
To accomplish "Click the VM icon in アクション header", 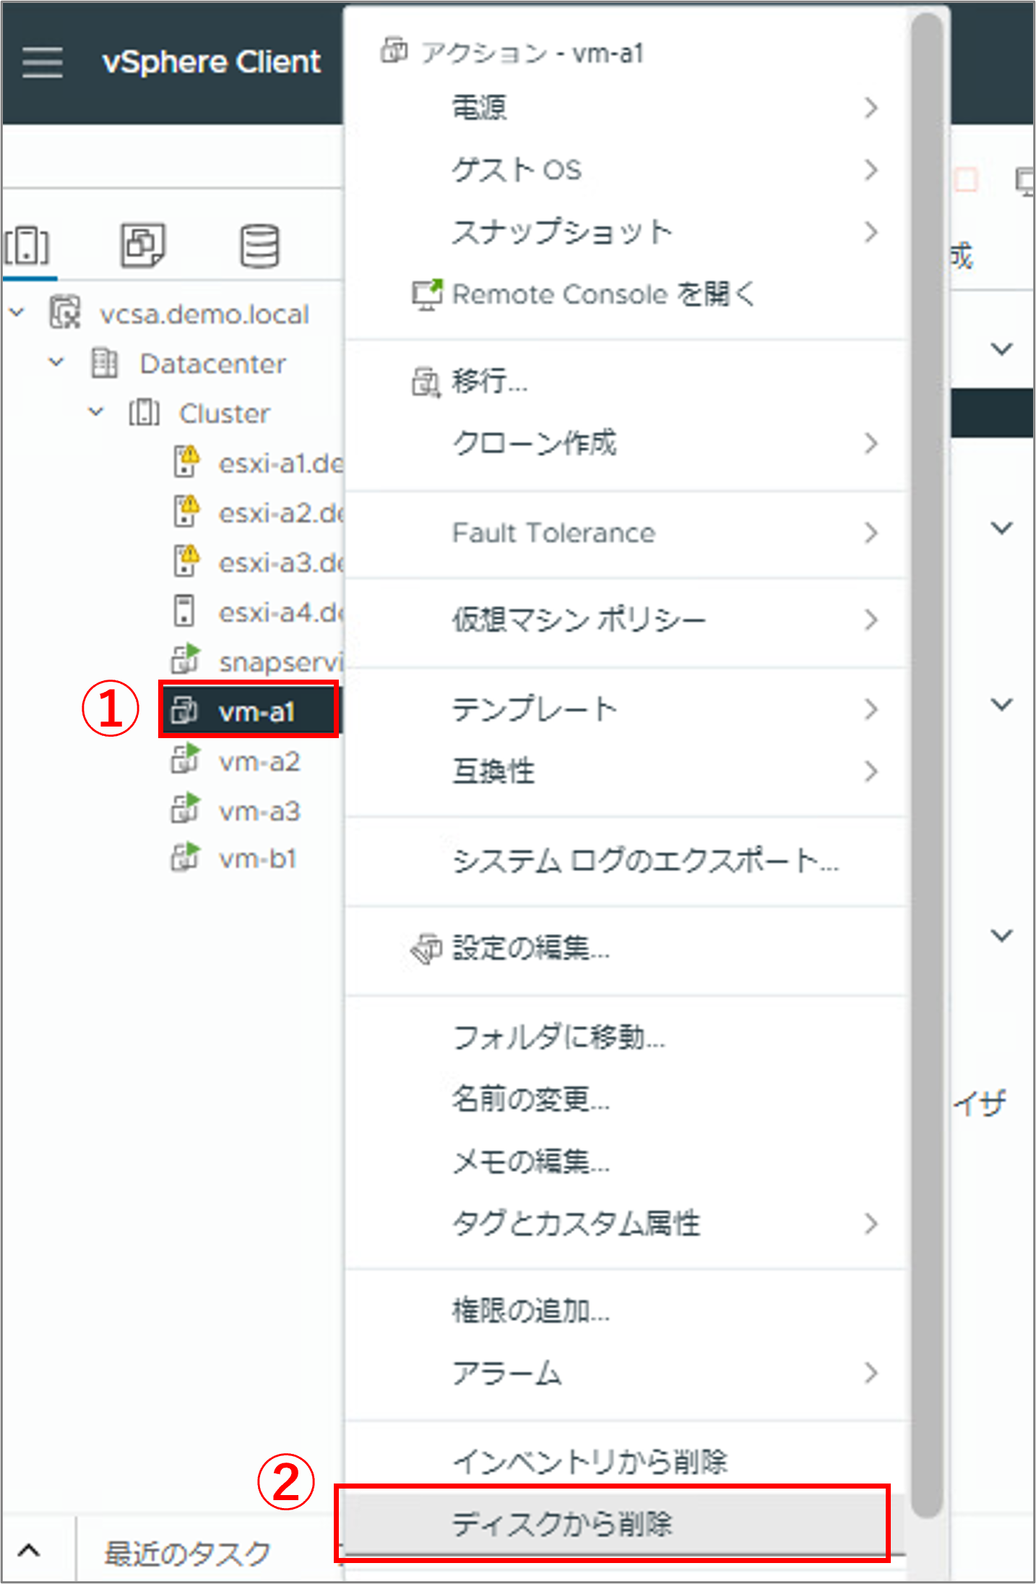I will (x=394, y=51).
